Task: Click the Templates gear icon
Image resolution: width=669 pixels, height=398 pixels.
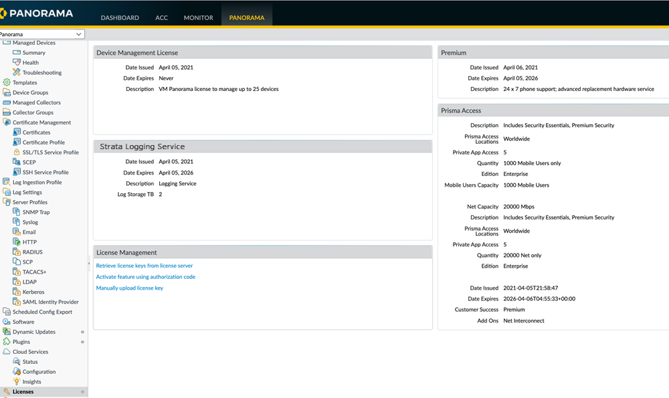Action: tap(7, 82)
